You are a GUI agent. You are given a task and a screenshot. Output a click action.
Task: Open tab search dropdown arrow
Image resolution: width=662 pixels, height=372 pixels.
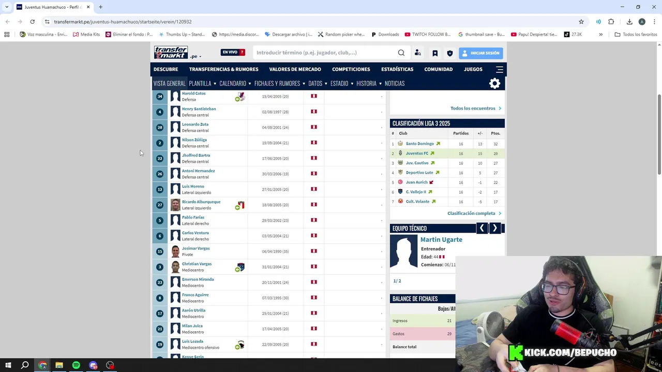7,7
